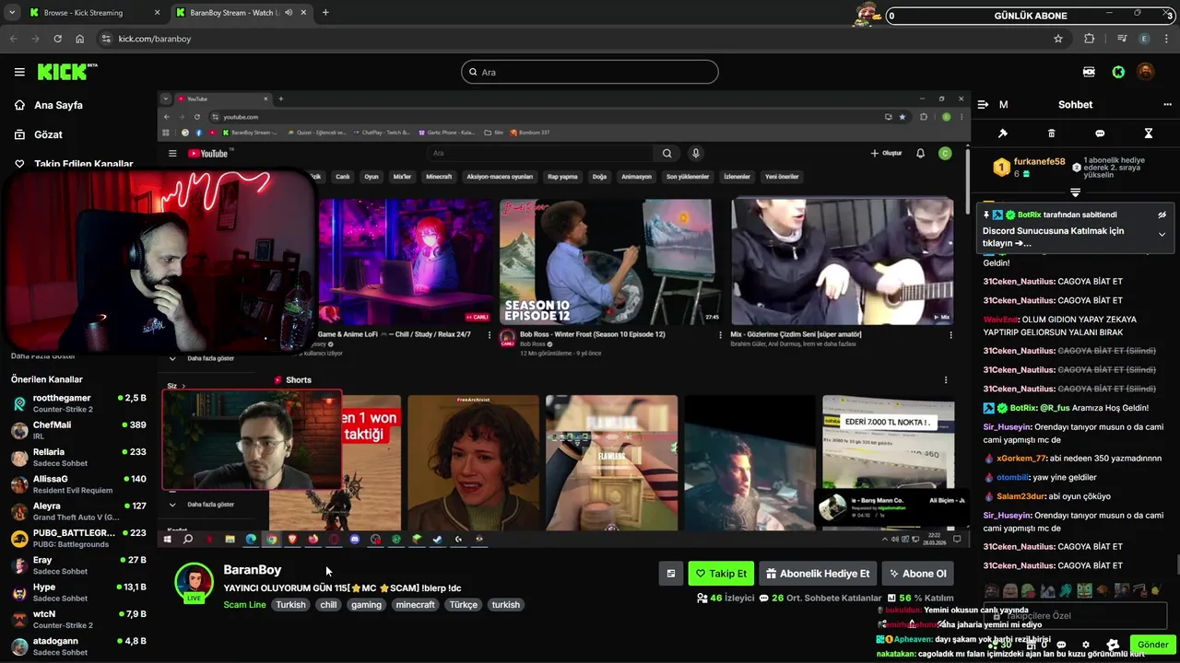Open Chrome tab search dropdown
Image resolution: width=1180 pixels, height=663 pixels.
point(12,13)
